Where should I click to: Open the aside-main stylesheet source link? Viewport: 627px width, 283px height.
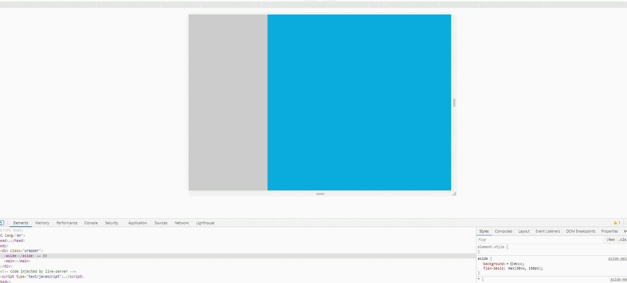coord(617,258)
